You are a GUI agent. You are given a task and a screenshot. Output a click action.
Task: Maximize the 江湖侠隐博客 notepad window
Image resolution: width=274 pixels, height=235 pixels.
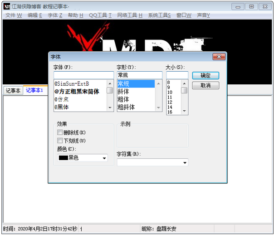(251, 7)
